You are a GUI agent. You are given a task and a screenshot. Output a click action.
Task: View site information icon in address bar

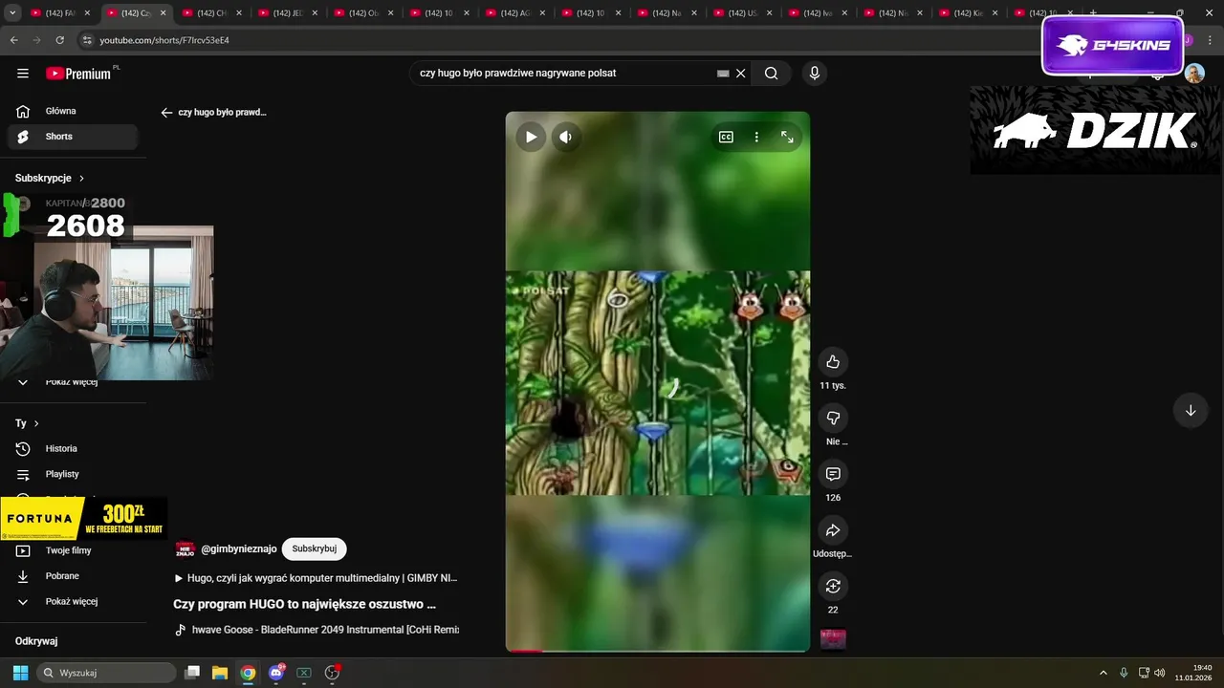[x=87, y=40]
